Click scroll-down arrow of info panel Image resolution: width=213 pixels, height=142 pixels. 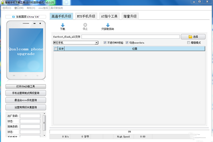pyautogui.click(x=44, y=135)
